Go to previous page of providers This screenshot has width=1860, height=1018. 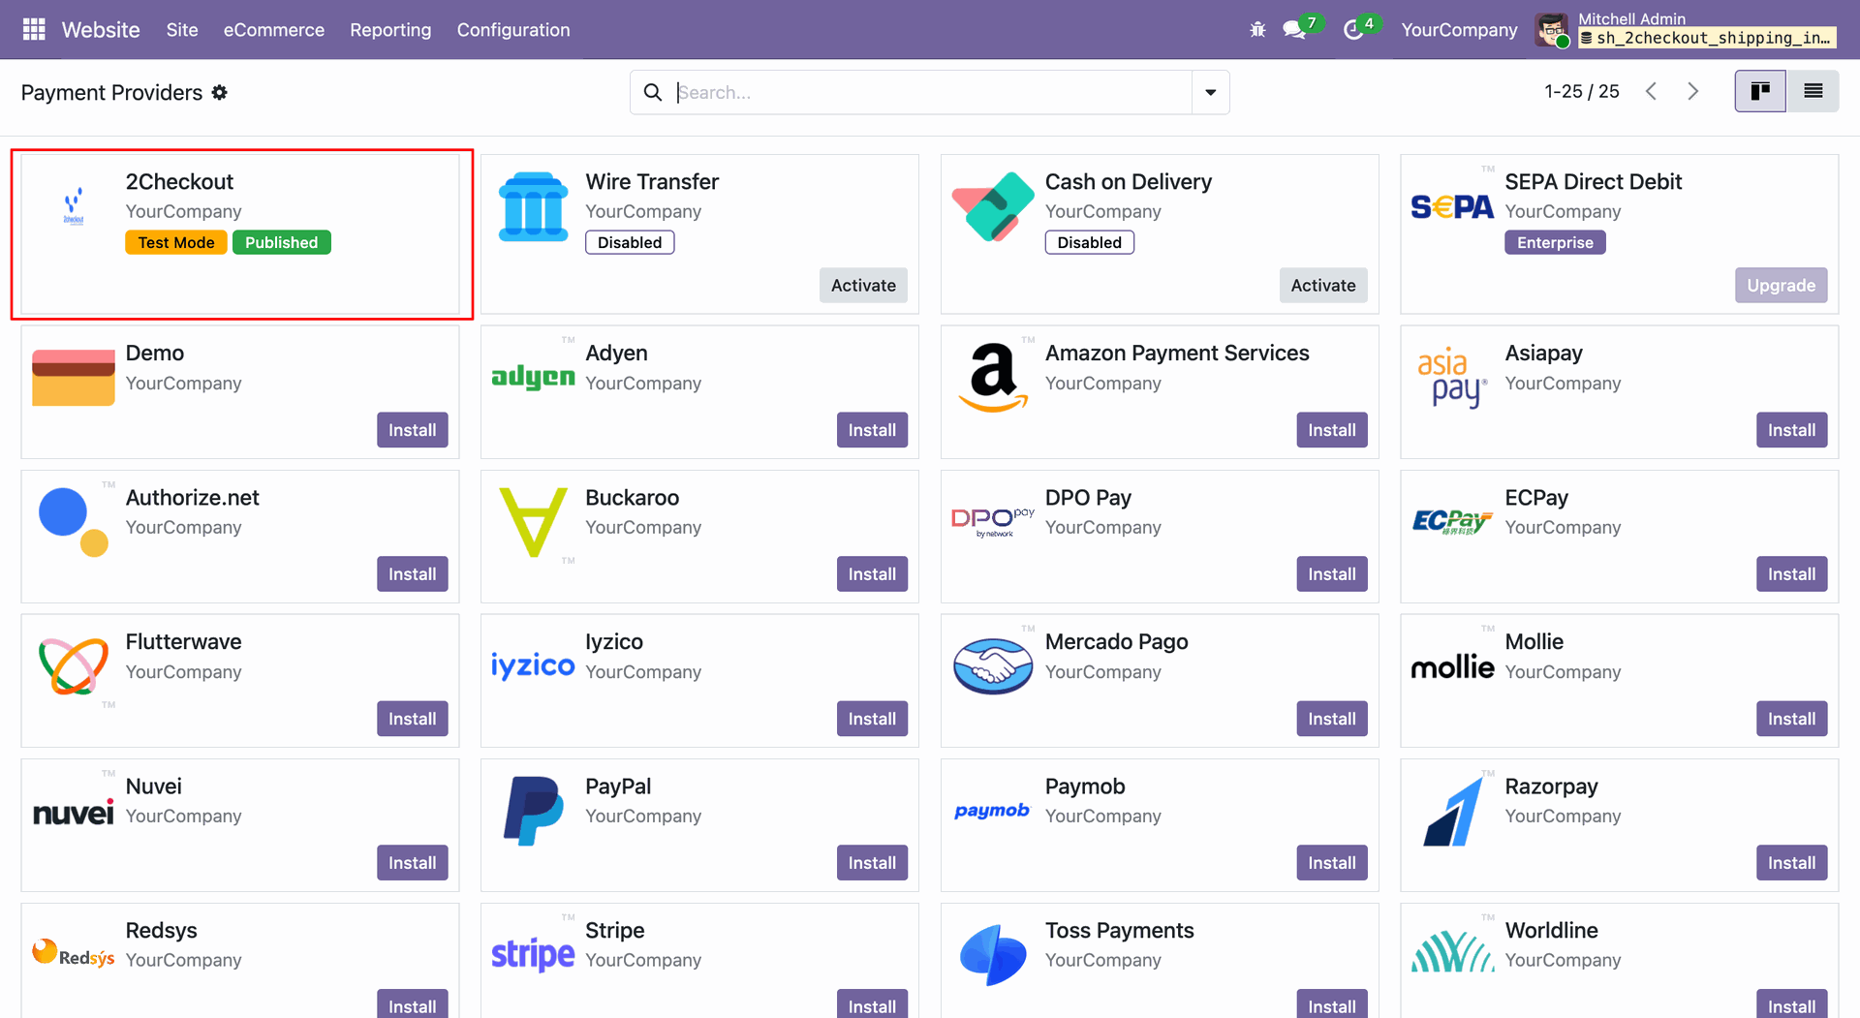pos(1652,91)
